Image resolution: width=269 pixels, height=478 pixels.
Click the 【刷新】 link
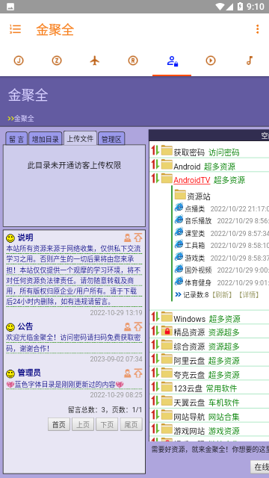pyautogui.click(x=222, y=295)
